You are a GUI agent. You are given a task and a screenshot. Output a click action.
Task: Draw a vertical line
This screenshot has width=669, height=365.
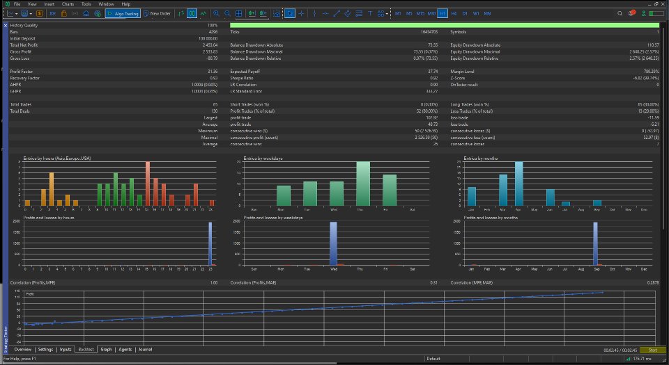click(x=314, y=14)
